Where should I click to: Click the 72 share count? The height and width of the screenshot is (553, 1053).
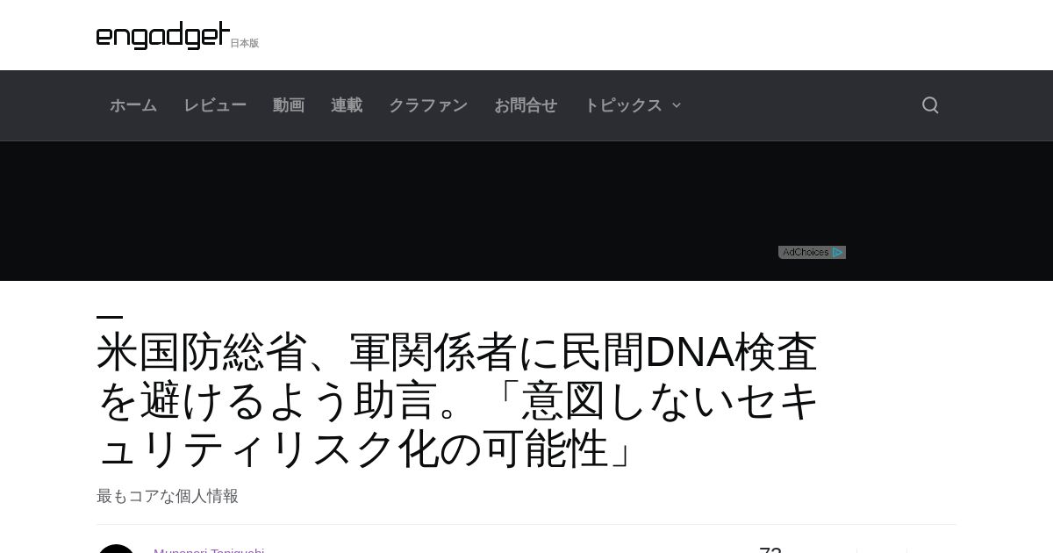pyautogui.click(x=770, y=550)
